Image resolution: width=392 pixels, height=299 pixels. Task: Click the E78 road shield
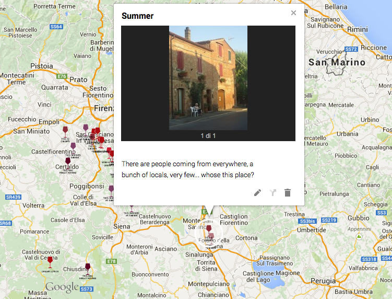click(111, 261)
